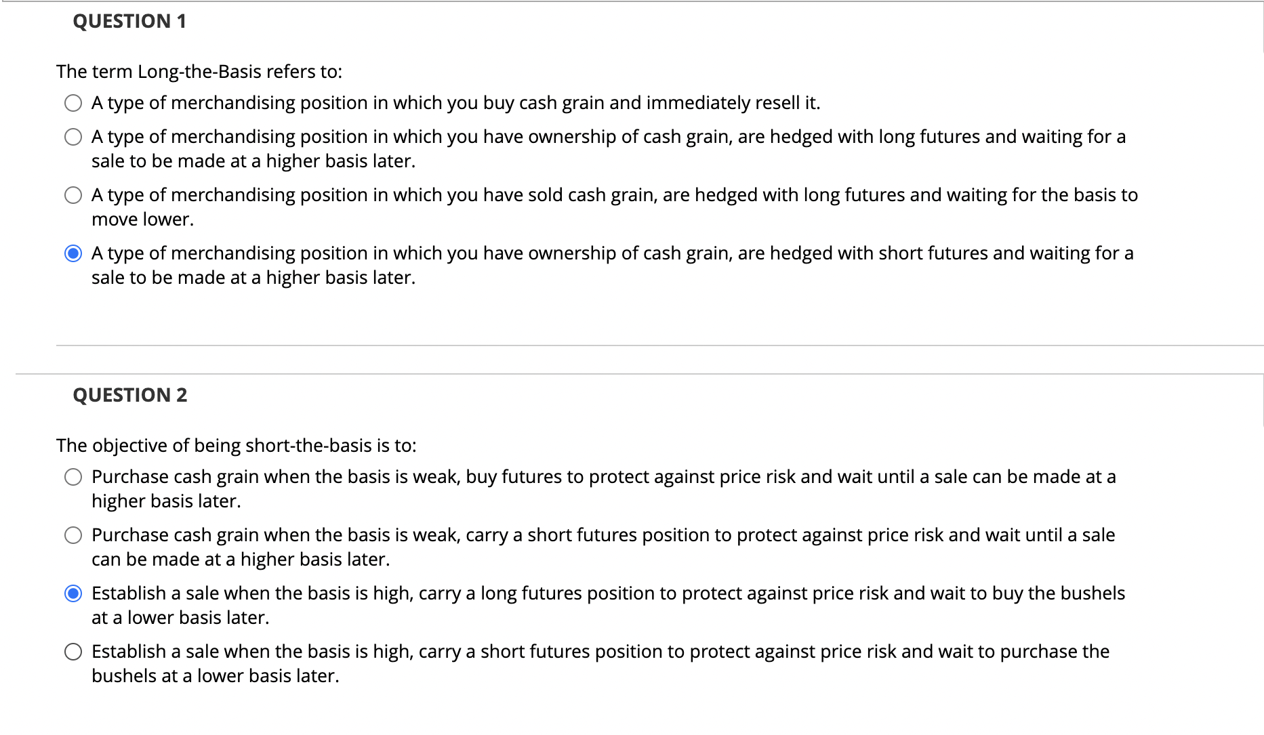Click answer text ending 'move lower.'
1264x735 pixels.
pyautogui.click(x=142, y=219)
